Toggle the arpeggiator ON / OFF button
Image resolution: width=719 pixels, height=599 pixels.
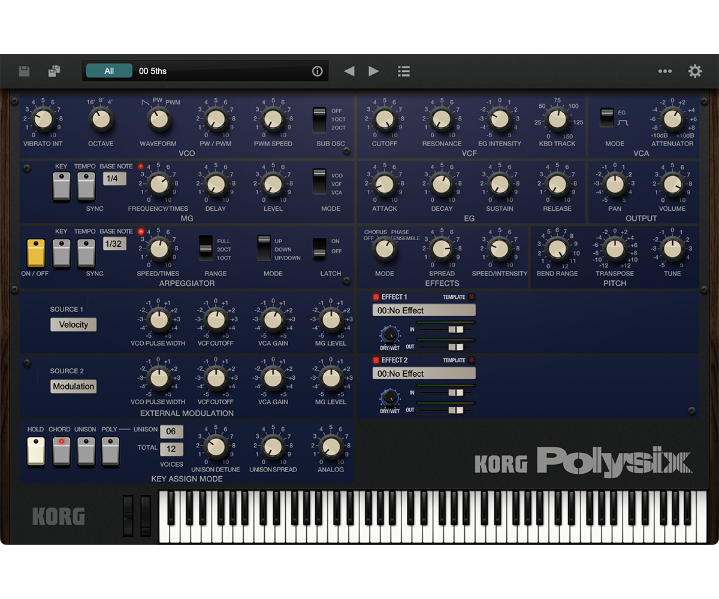click(x=36, y=253)
